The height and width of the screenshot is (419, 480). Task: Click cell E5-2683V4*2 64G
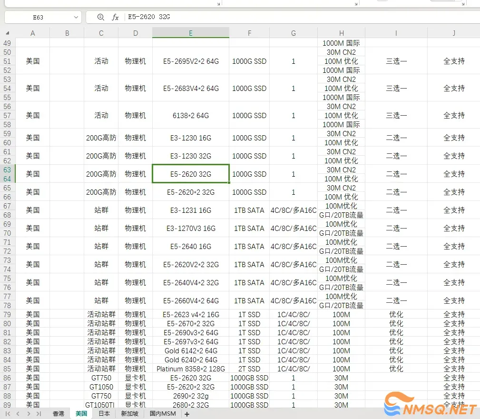[x=191, y=89]
